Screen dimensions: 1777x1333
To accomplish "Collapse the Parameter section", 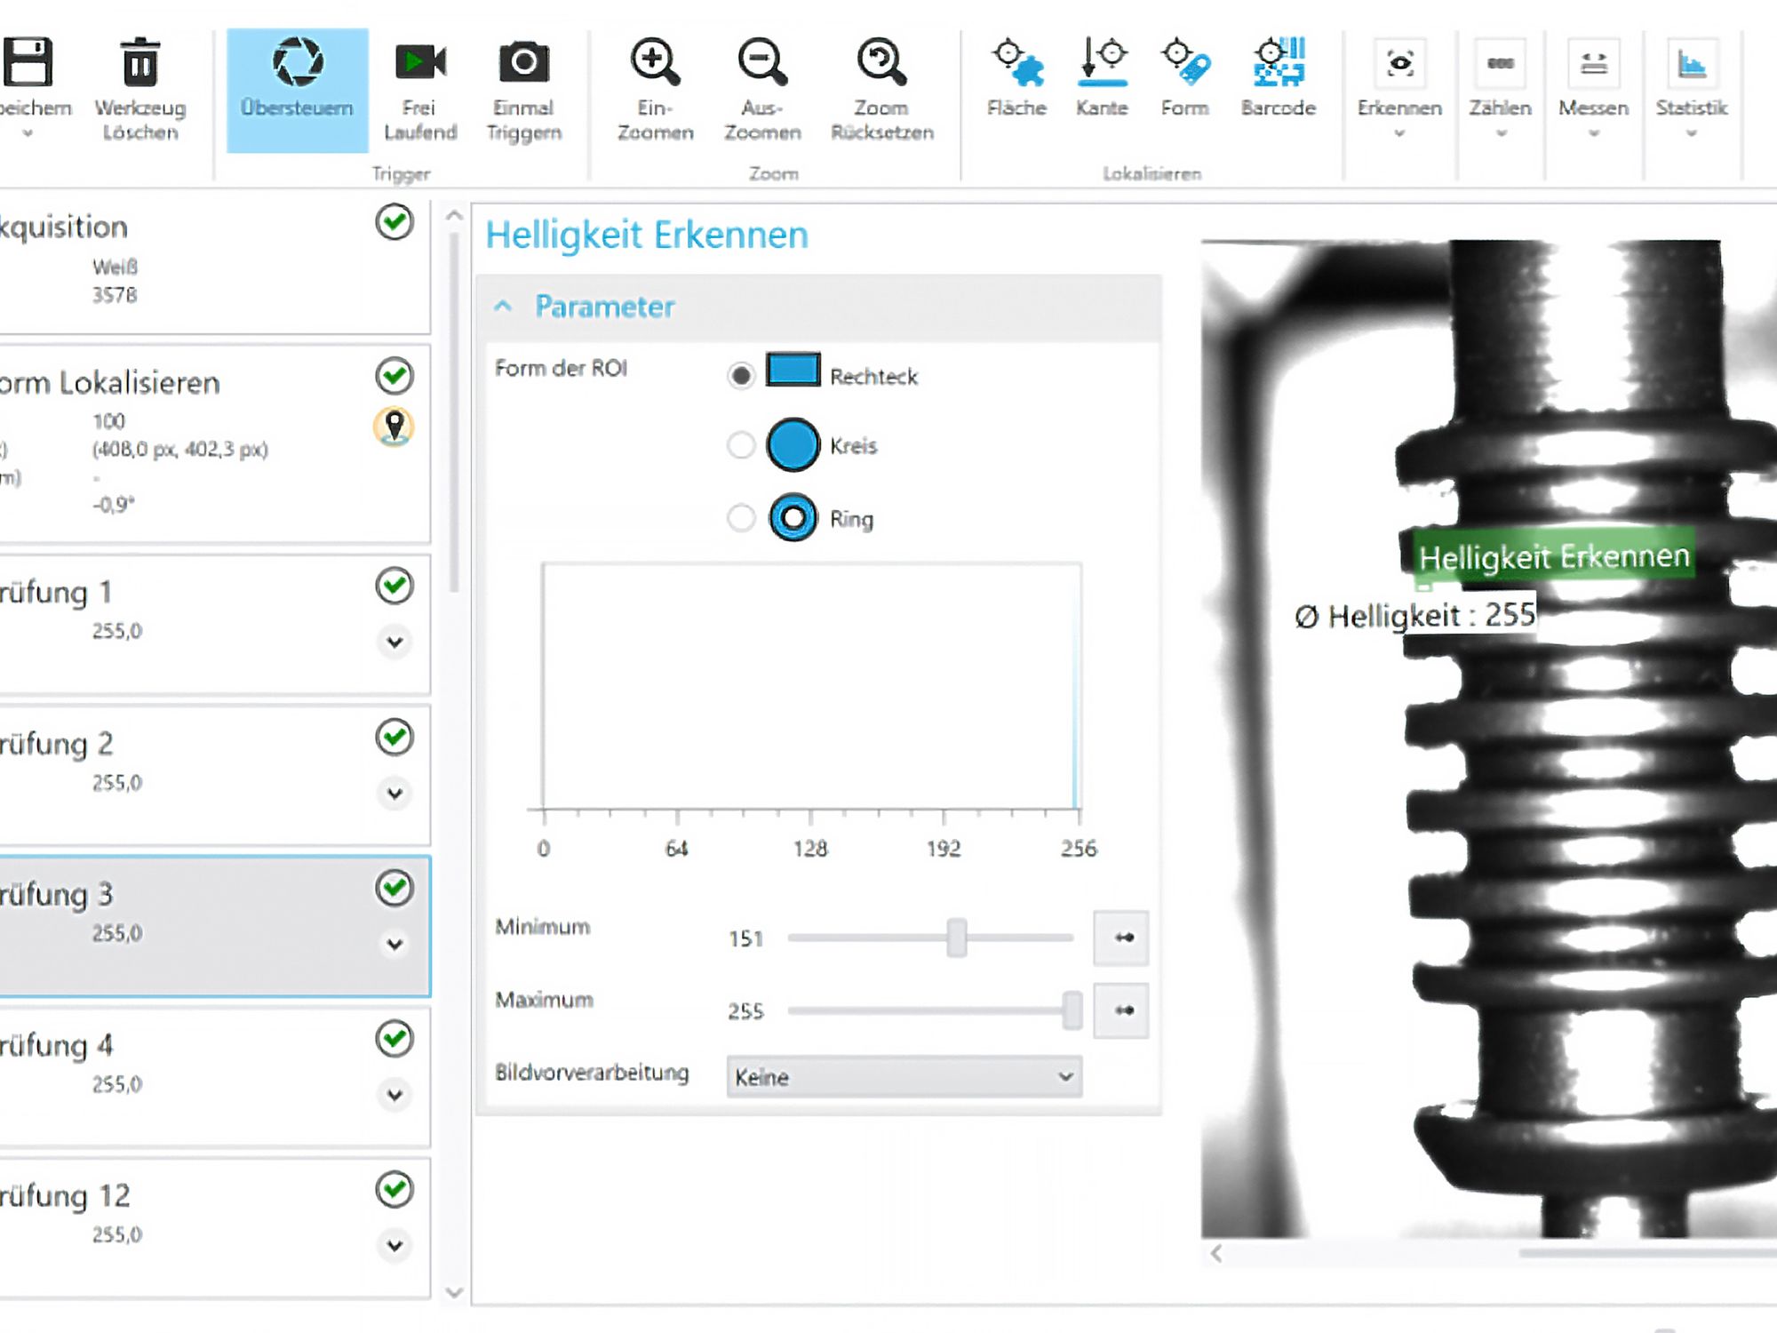I will 503,307.
